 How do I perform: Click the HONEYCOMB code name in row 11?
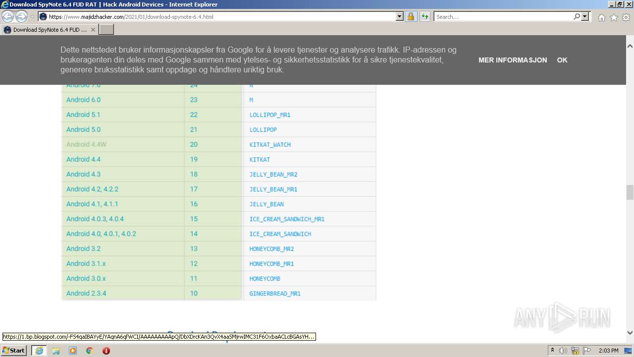click(264, 279)
